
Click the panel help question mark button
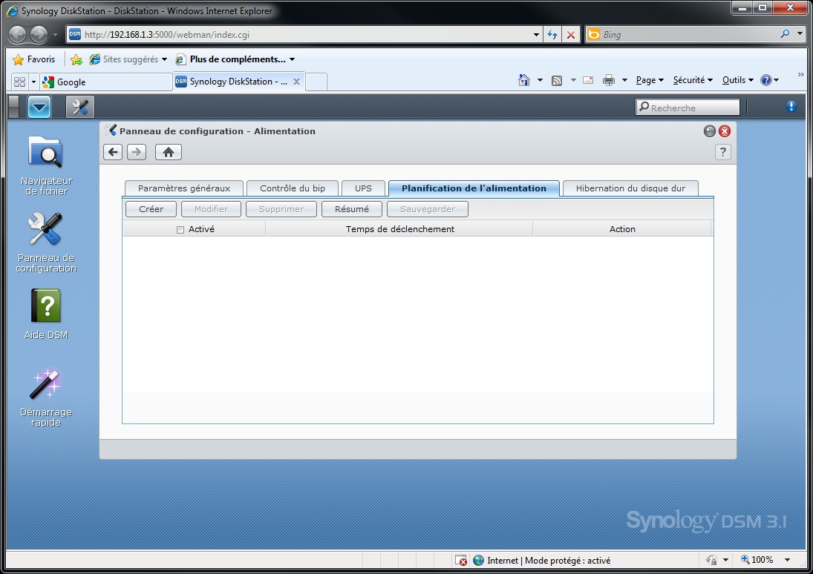722,152
